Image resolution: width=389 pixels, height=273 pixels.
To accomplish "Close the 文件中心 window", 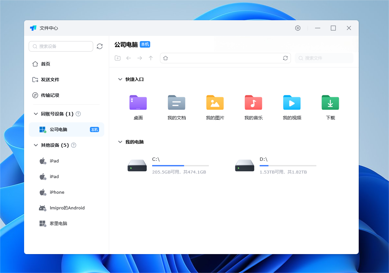I will (x=349, y=28).
